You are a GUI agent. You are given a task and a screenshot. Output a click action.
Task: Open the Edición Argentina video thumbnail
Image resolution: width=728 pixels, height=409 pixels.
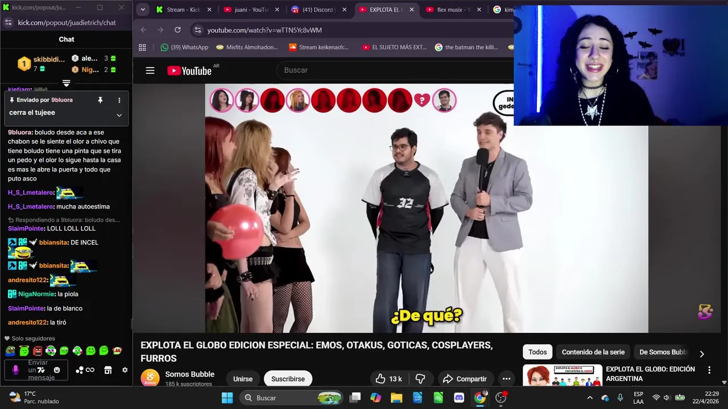[x=562, y=376]
